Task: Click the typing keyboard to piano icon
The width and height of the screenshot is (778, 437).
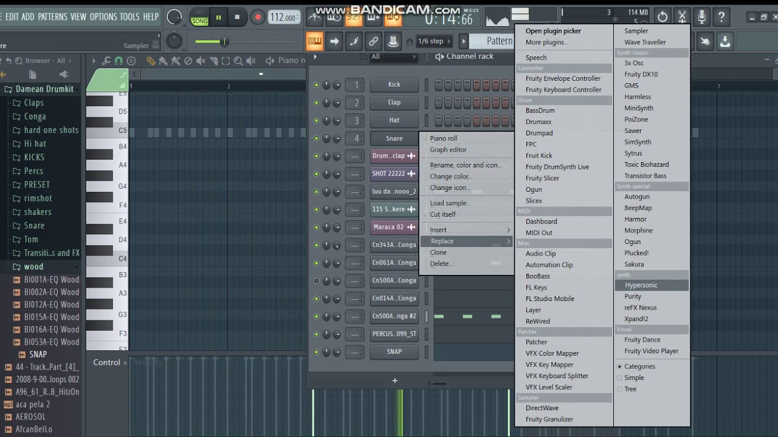Action: (x=314, y=41)
